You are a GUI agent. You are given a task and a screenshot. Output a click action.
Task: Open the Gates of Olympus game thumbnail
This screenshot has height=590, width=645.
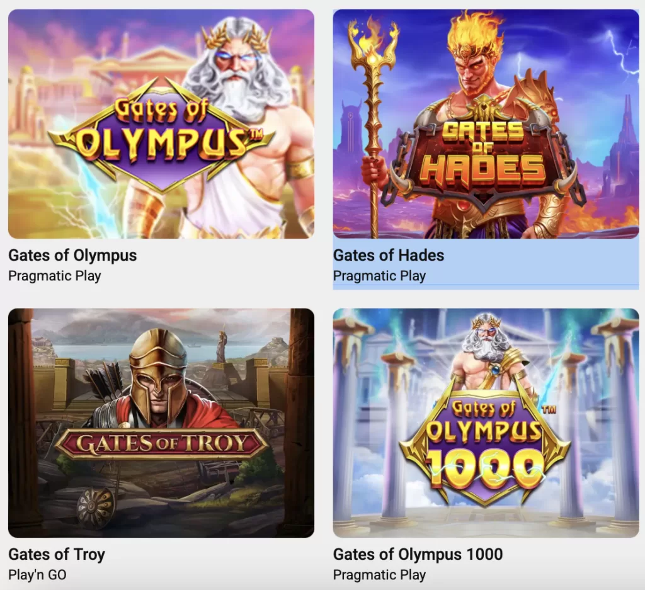point(161,124)
